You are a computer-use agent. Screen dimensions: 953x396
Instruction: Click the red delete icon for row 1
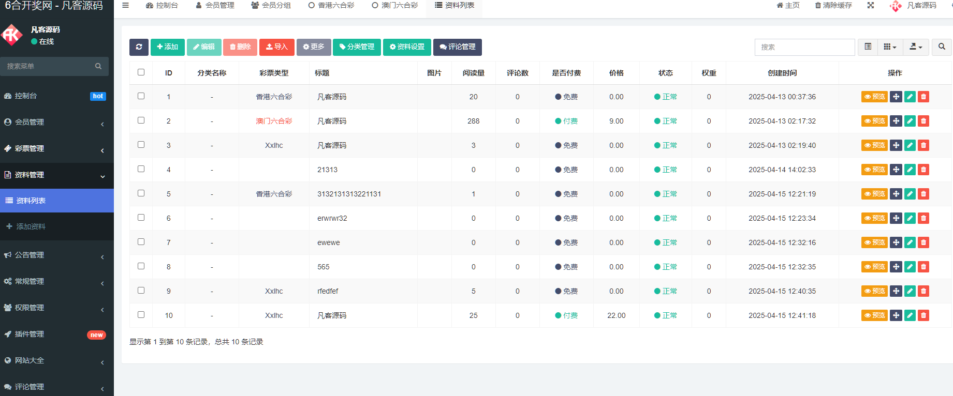(923, 97)
